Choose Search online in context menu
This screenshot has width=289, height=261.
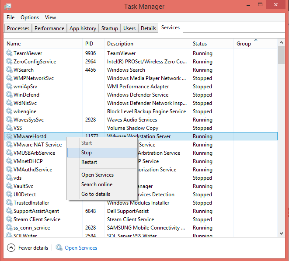pos(102,184)
